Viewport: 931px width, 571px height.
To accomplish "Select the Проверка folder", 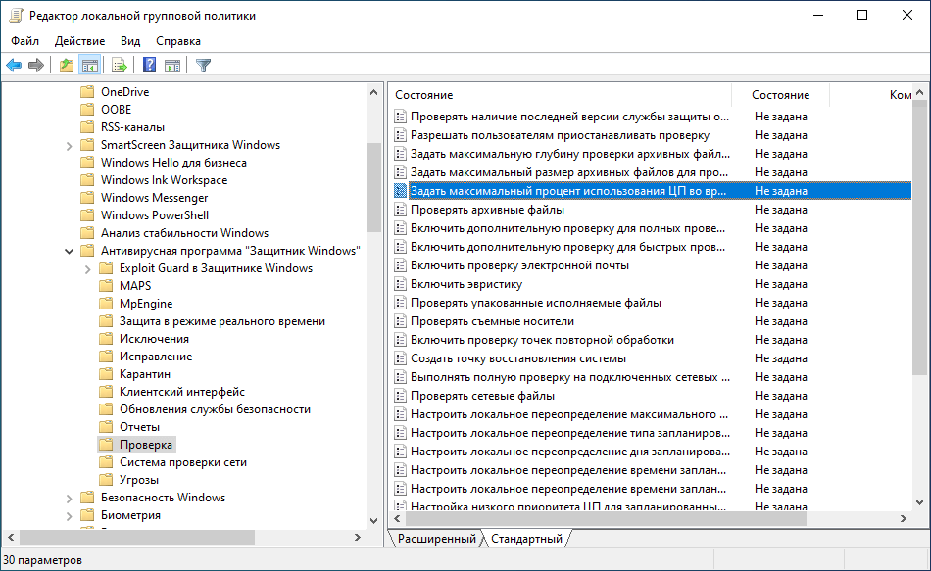I will 145,445.
